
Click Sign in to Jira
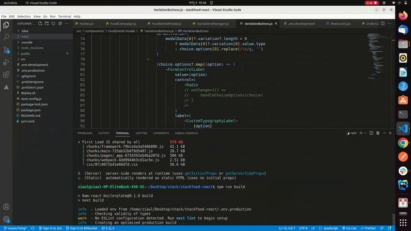click(x=50, y=228)
